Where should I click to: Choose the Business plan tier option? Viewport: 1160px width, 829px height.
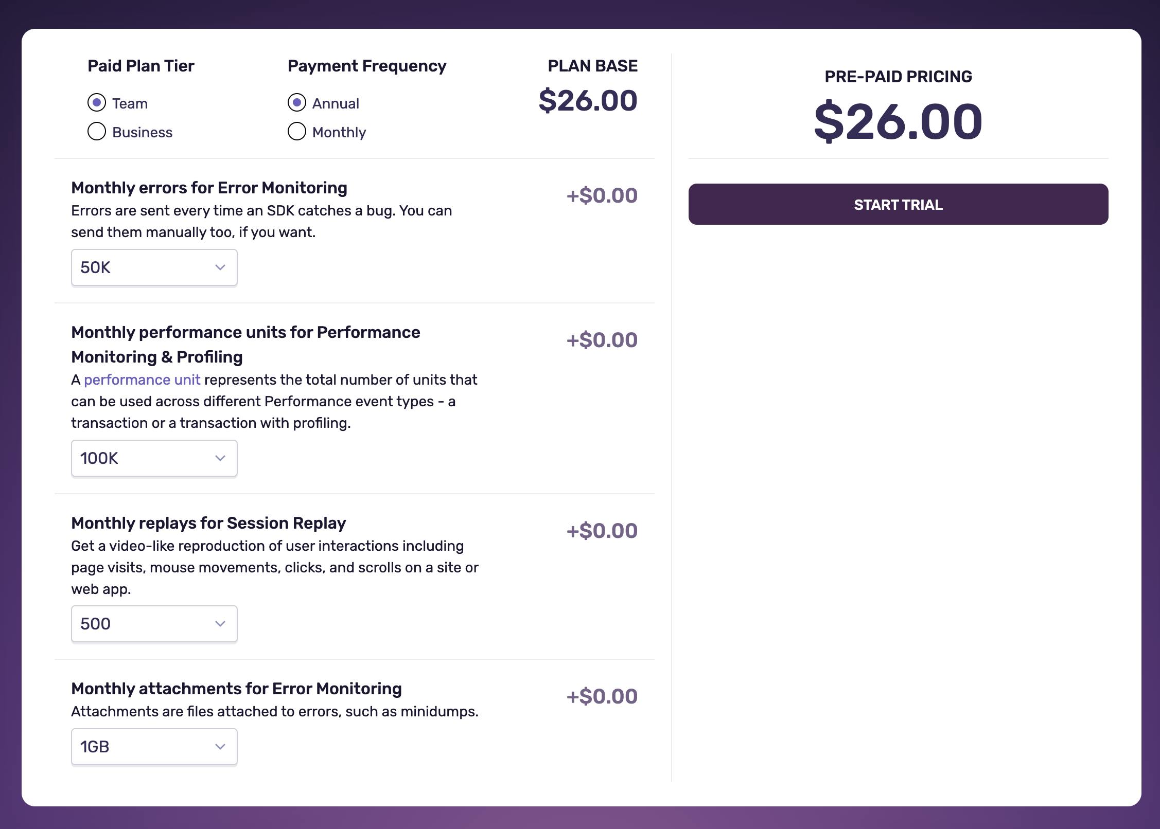pyautogui.click(x=97, y=132)
